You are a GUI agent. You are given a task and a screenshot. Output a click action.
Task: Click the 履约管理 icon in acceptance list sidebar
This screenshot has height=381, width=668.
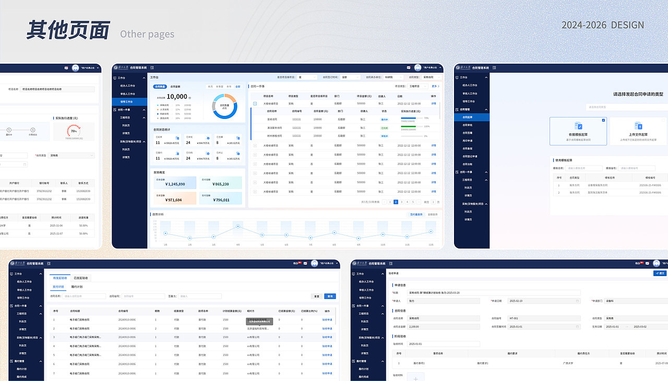(x=11, y=361)
